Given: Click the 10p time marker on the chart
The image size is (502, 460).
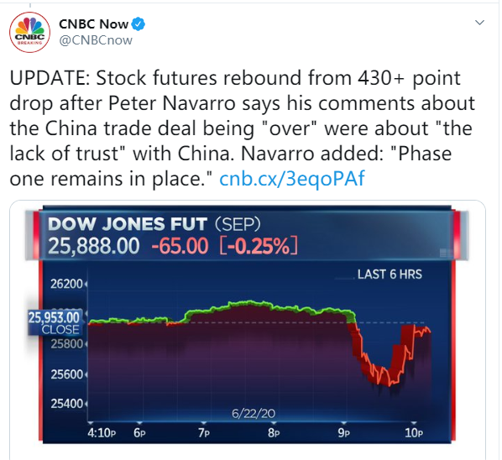Looking at the screenshot, I should pyautogui.click(x=414, y=433).
